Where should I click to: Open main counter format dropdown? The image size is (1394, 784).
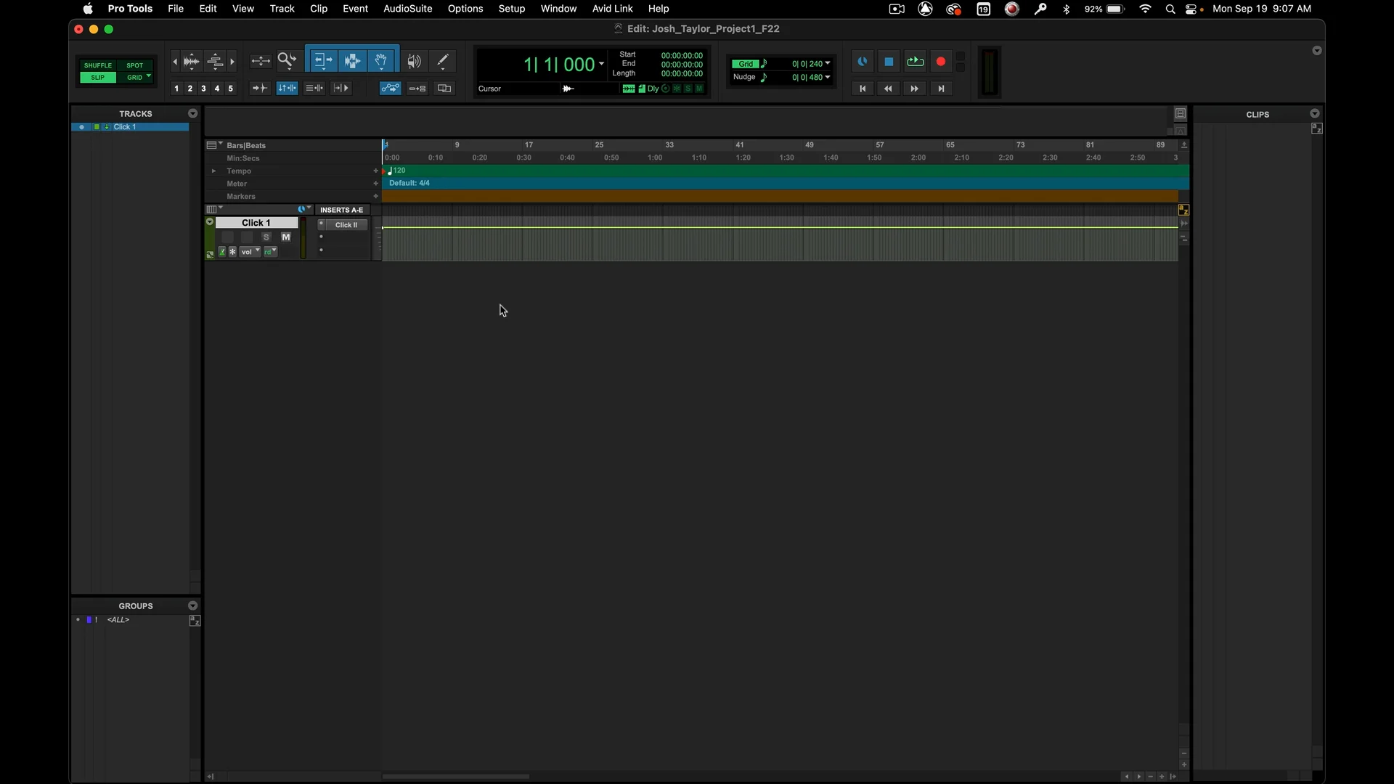tap(601, 64)
